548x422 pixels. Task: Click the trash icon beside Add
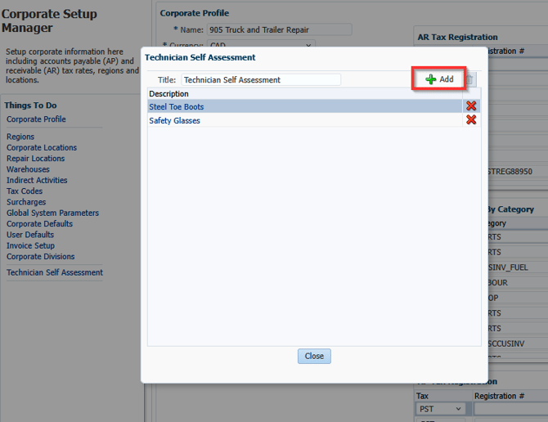pyautogui.click(x=470, y=79)
